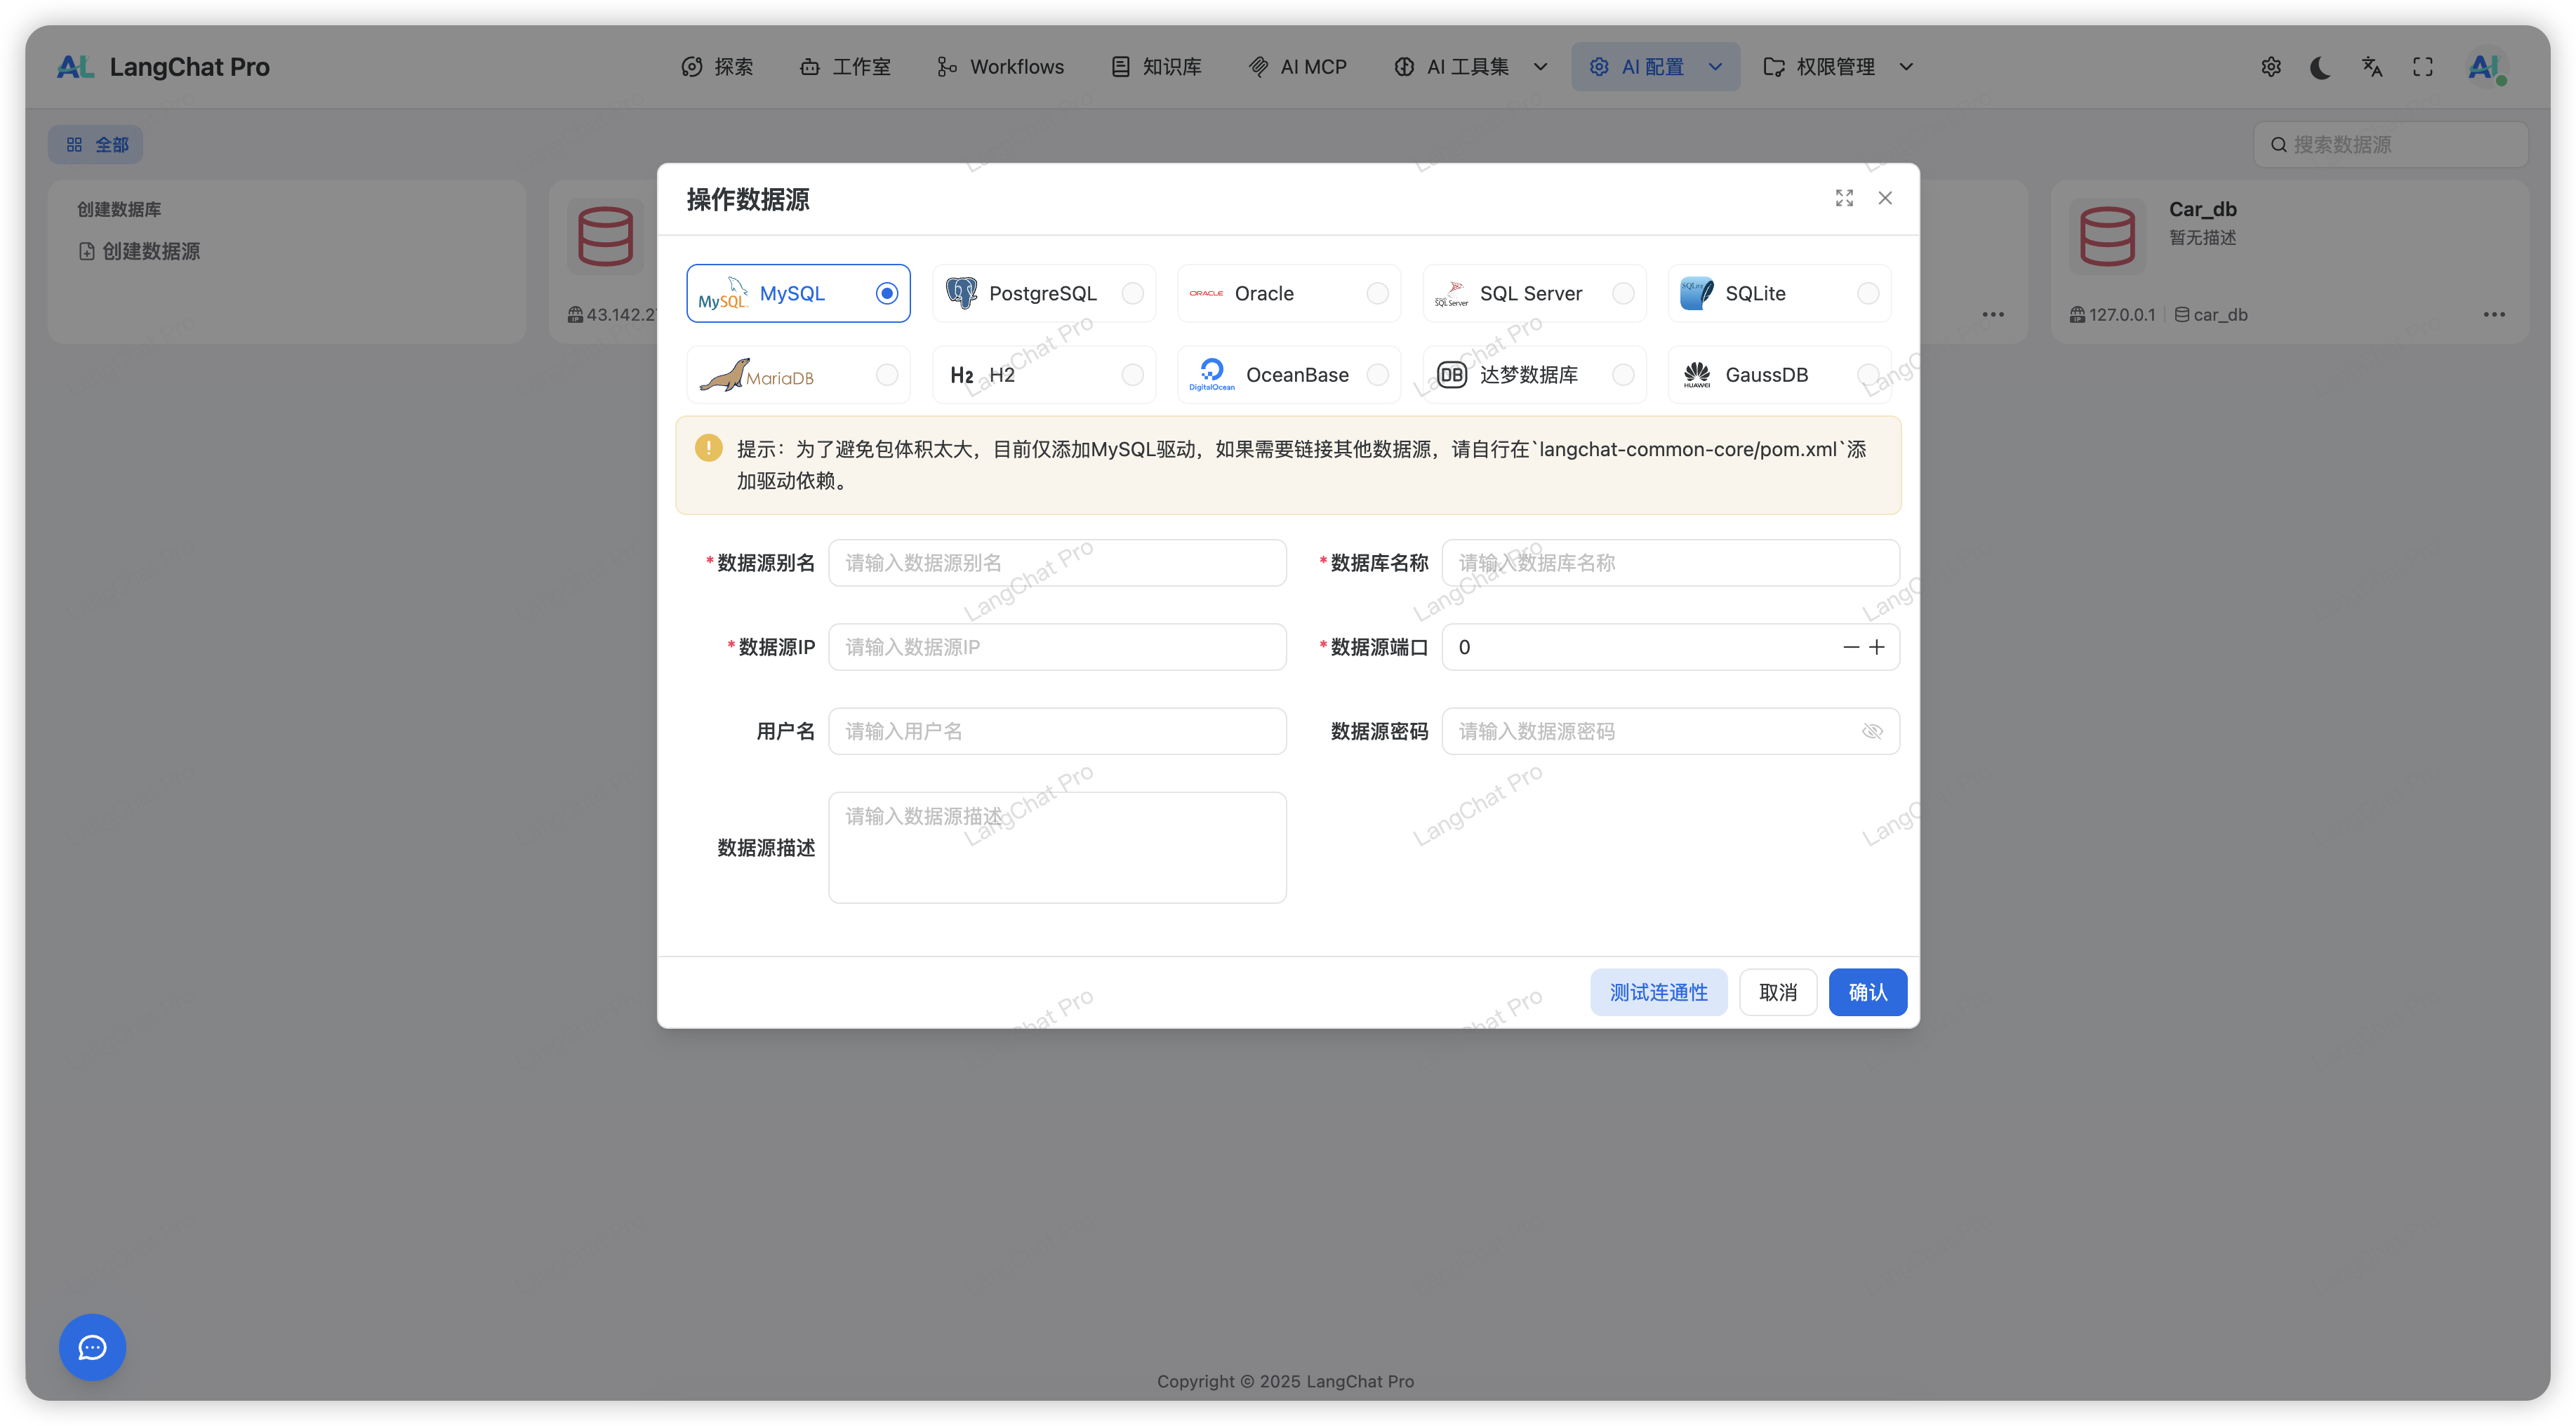
Task: Select the 达梦数据库 radio button
Action: pos(1622,374)
